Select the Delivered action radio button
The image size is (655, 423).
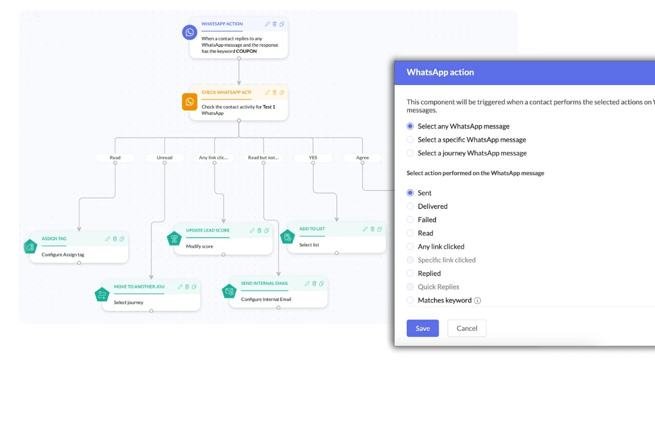[410, 207]
